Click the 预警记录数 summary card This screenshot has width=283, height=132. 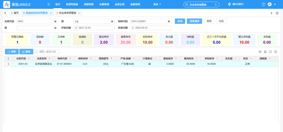17,40
